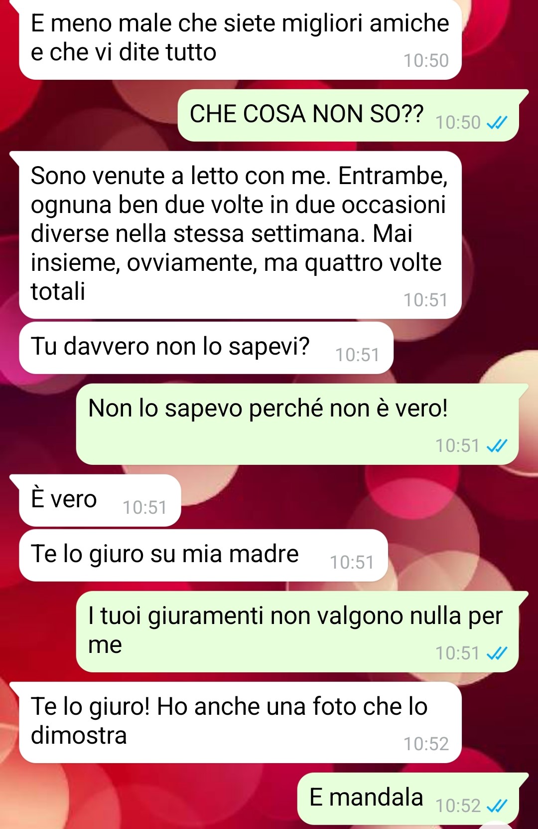This screenshot has width=538, height=829.
Task: Select the sent message 'CHE COSA NON SO??'
Action: (x=348, y=115)
